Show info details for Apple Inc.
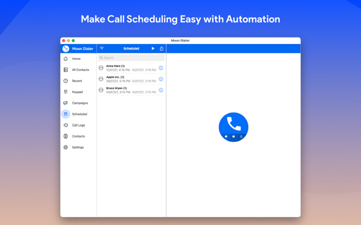The image size is (361, 225). tap(161, 79)
